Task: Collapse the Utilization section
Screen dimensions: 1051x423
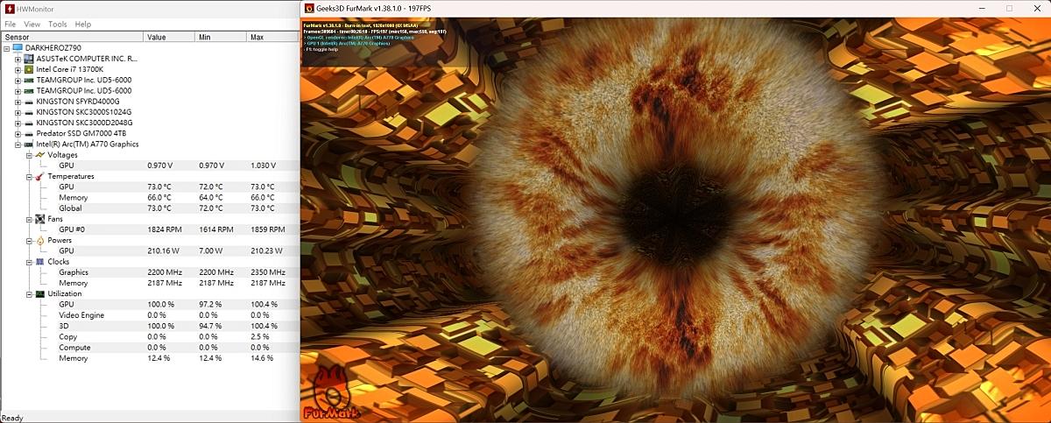Action: (x=28, y=294)
